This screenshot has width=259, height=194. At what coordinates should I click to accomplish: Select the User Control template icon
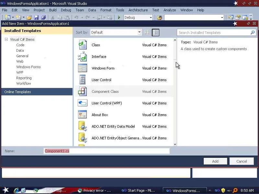tap(83, 80)
